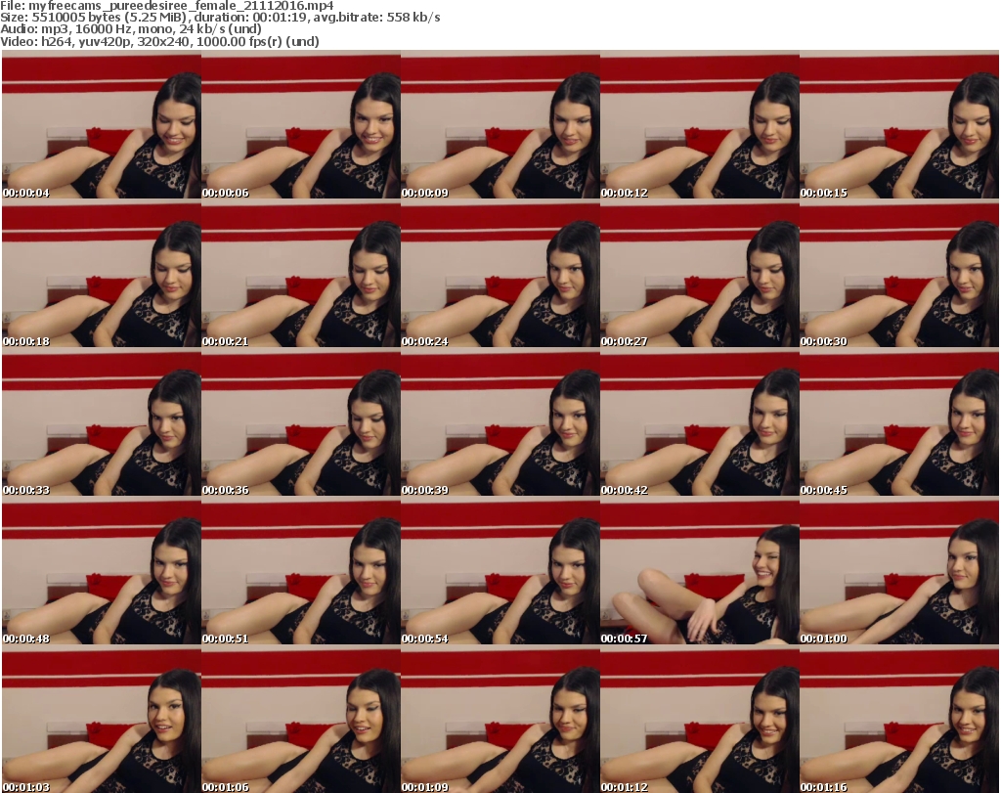
Task: Select the thumbnail frame at 00:00:04
Action: [x=102, y=124]
